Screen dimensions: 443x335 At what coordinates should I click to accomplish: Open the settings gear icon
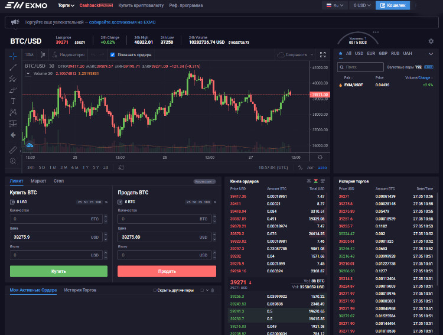pos(431,41)
